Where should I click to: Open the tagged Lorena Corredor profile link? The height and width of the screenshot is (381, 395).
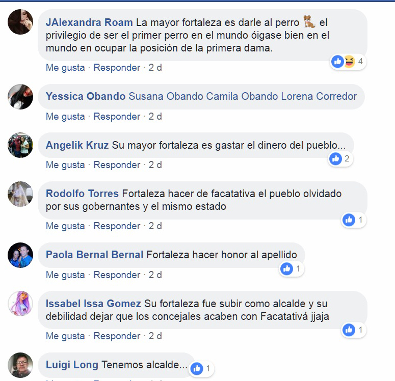(319, 96)
